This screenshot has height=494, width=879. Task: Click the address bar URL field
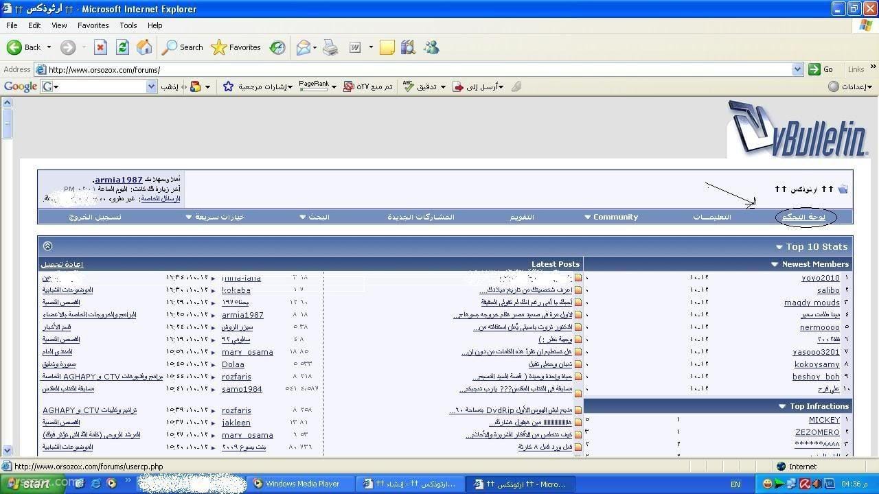pyautogui.click(x=412, y=69)
